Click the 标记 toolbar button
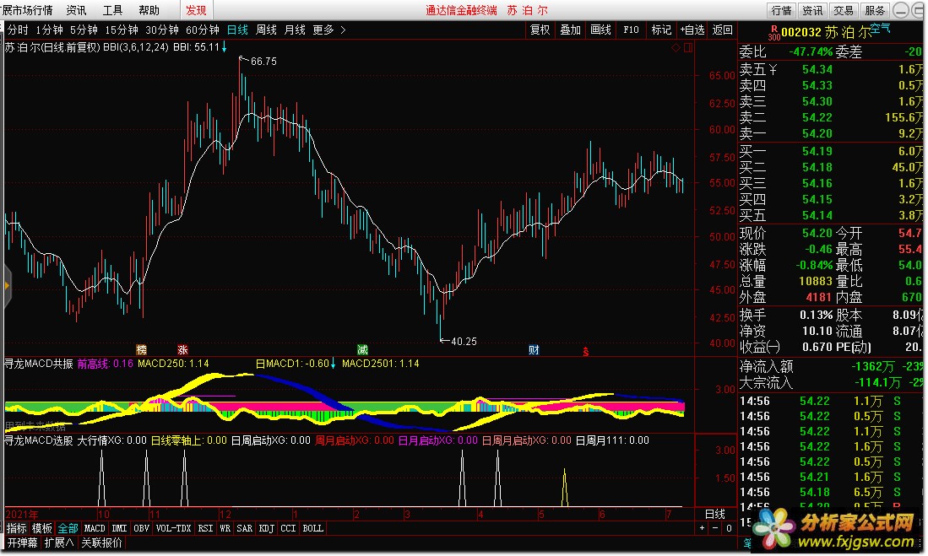This screenshot has height=556, width=928. [661, 30]
